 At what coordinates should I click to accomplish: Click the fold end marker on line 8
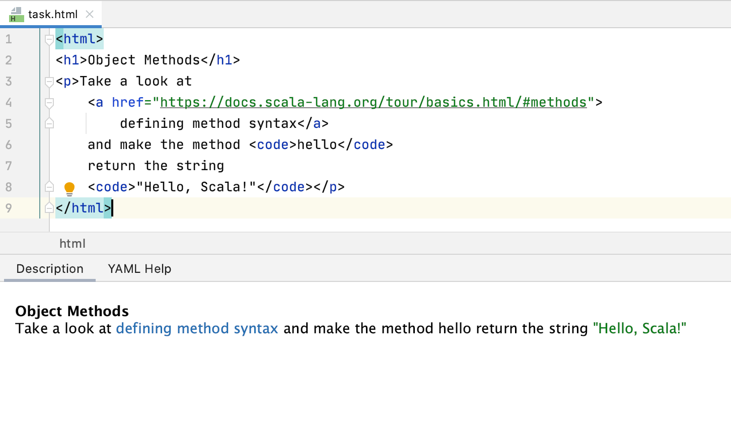tap(49, 187)
